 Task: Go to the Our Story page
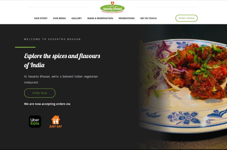click(41, 18)
